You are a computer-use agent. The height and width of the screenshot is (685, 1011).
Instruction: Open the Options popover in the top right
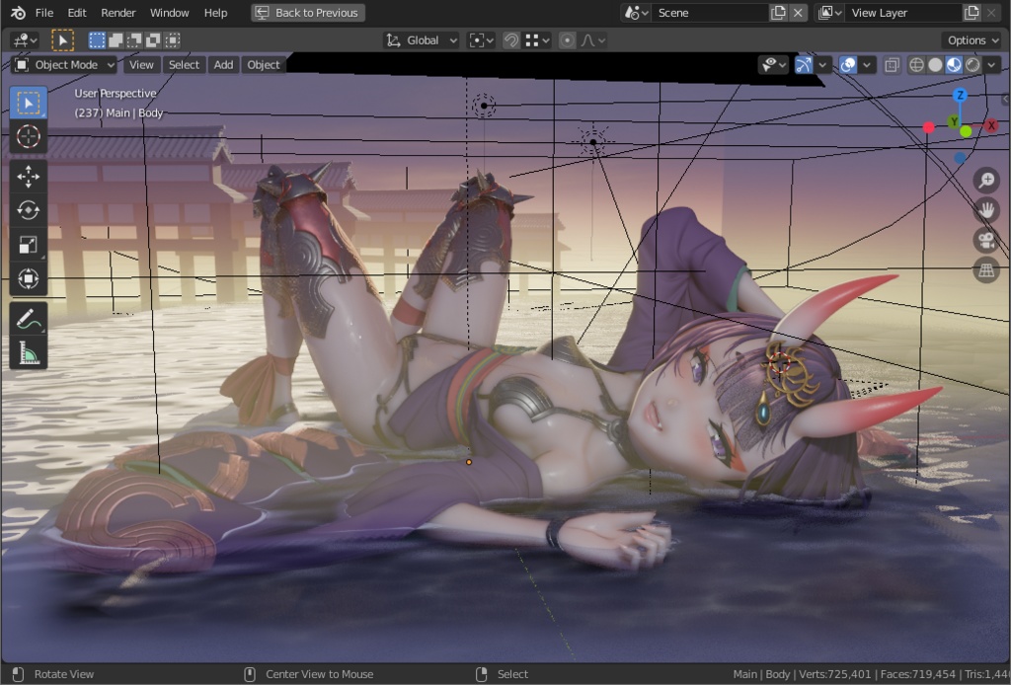click(972, 39)
